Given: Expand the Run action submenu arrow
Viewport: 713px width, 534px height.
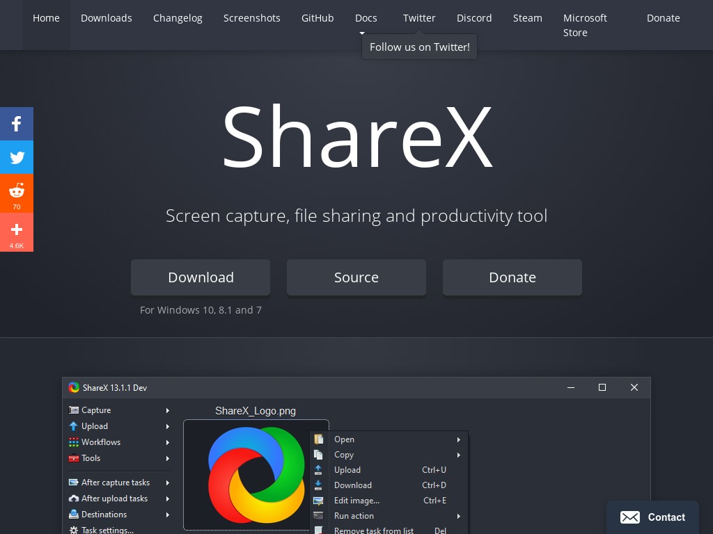Looking at the screenshot, I should point(459,517).
